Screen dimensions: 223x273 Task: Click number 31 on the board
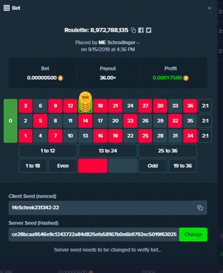175,136
